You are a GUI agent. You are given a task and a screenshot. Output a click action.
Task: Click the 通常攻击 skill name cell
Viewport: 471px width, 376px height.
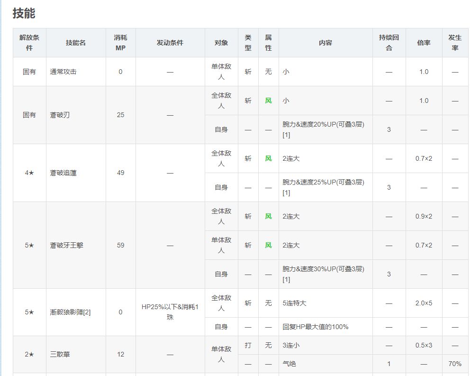63,72
